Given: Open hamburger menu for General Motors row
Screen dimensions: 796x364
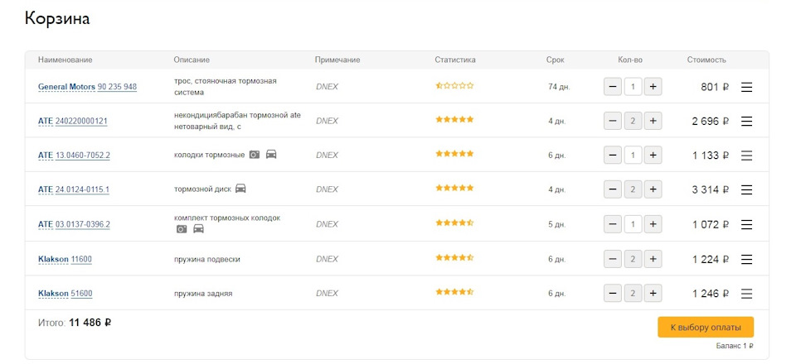Looking at the screenshot, I should 746,87.
